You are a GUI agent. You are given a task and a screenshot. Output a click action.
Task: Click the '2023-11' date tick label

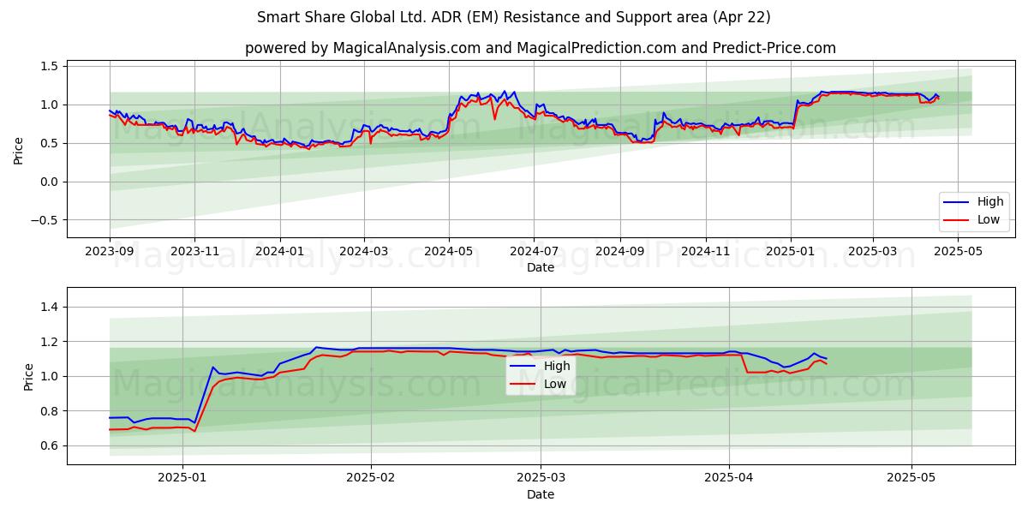194,252
